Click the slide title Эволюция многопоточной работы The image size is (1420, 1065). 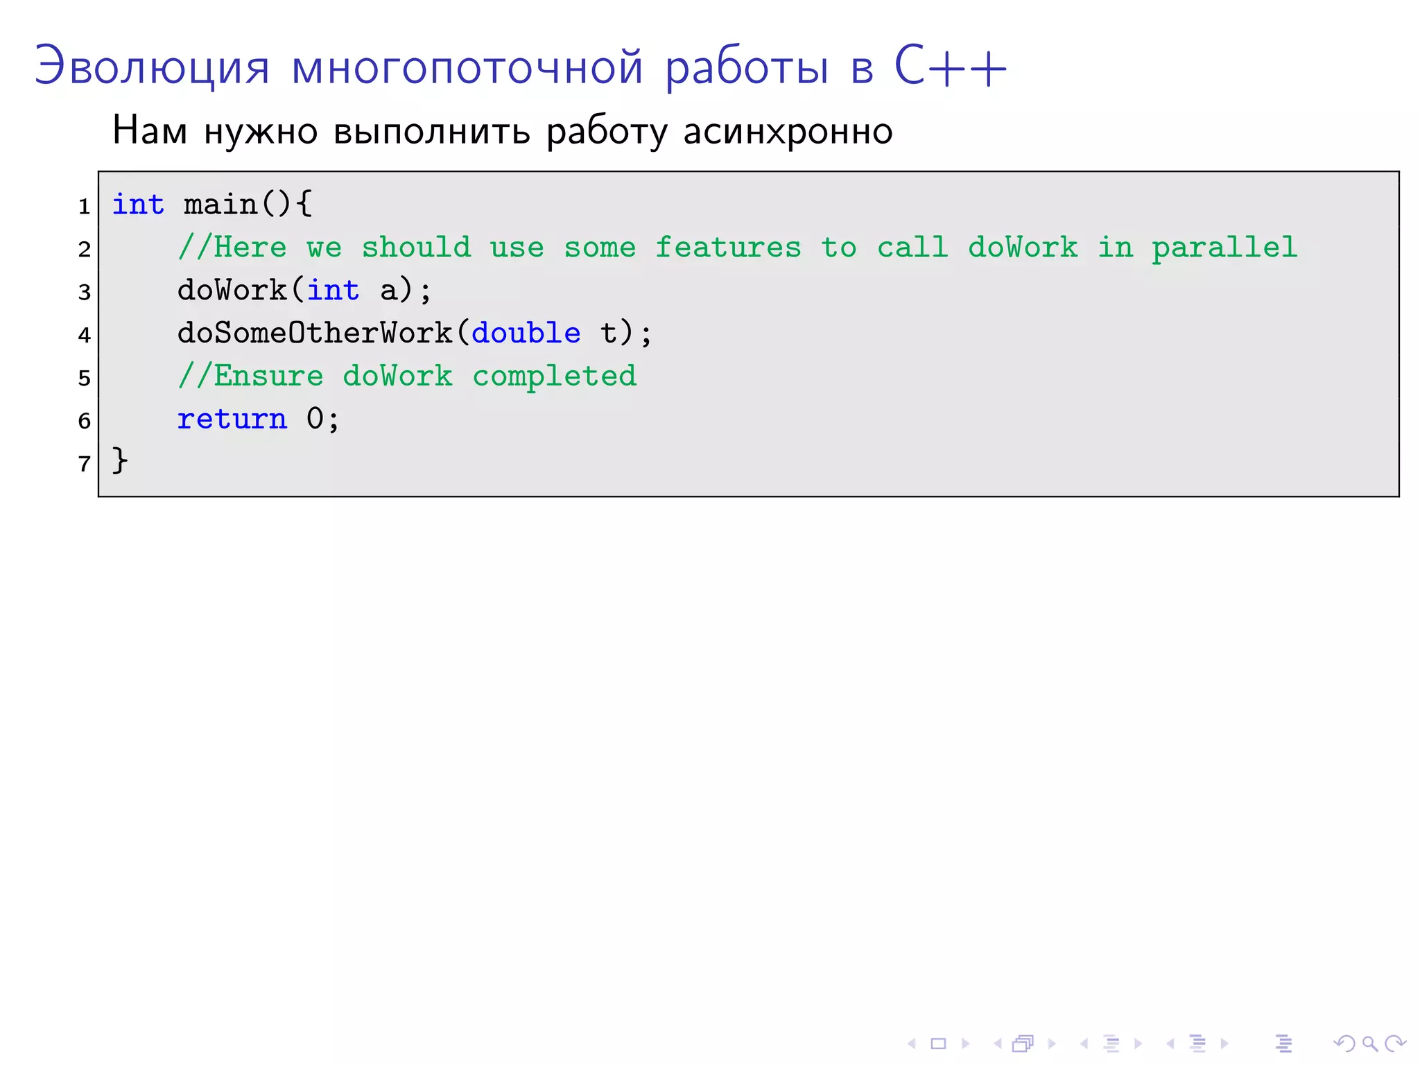(x=521, y=67)
